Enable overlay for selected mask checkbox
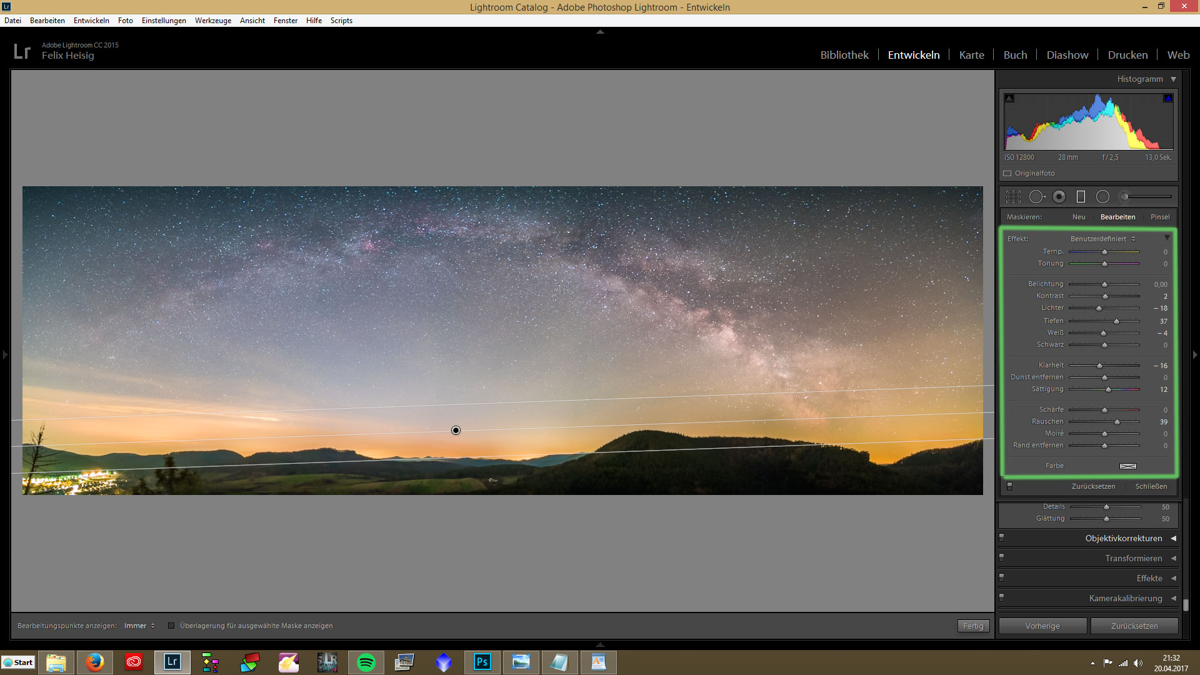This screenshot has width=1200, height=675. (x=171, y=626)
